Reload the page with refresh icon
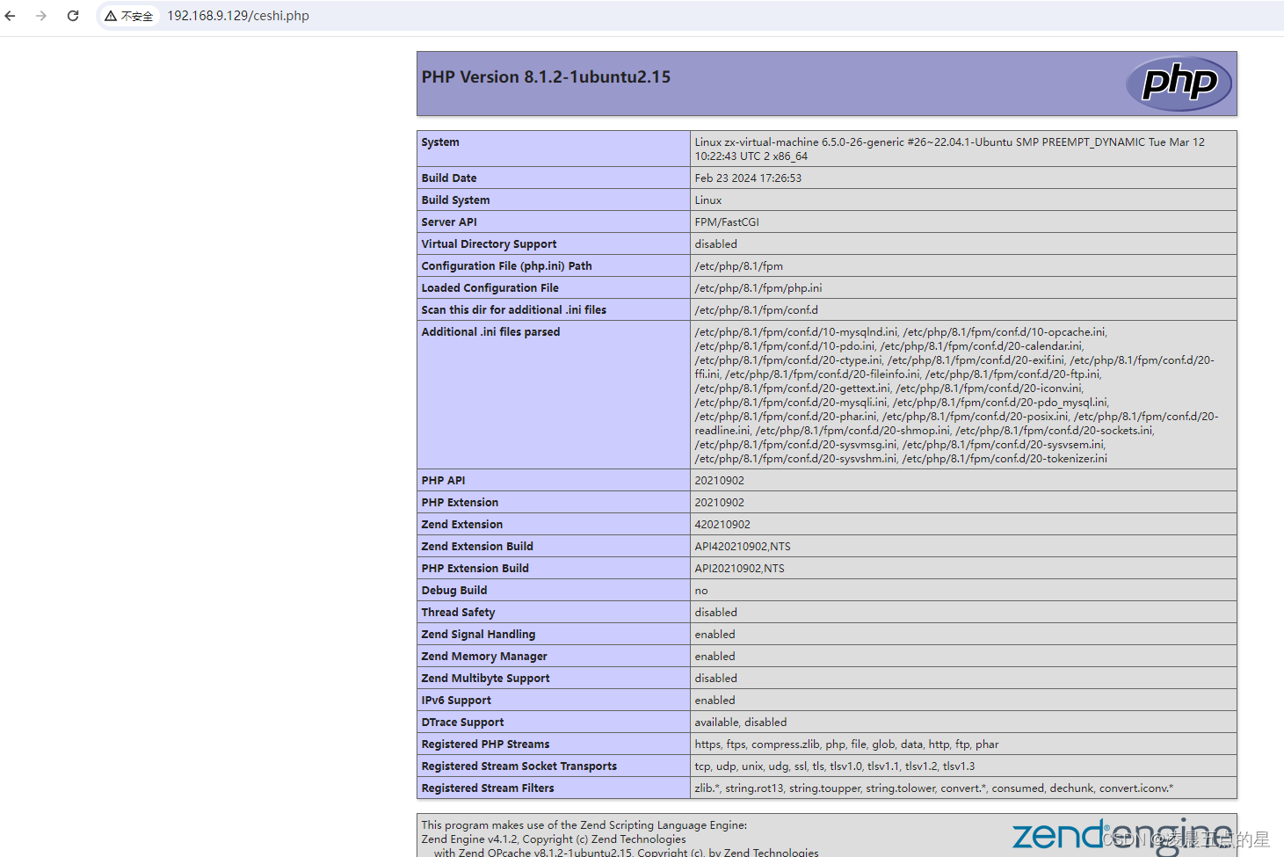The height and width of the screenshot is (857, 1284). [73, 16]
